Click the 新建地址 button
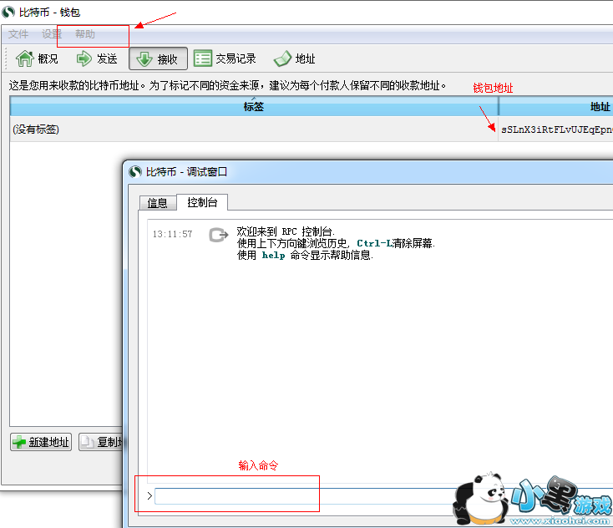The image size is (613, 528). (x=41, y=442)
